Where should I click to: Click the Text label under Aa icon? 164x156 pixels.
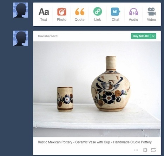point(44,20)
